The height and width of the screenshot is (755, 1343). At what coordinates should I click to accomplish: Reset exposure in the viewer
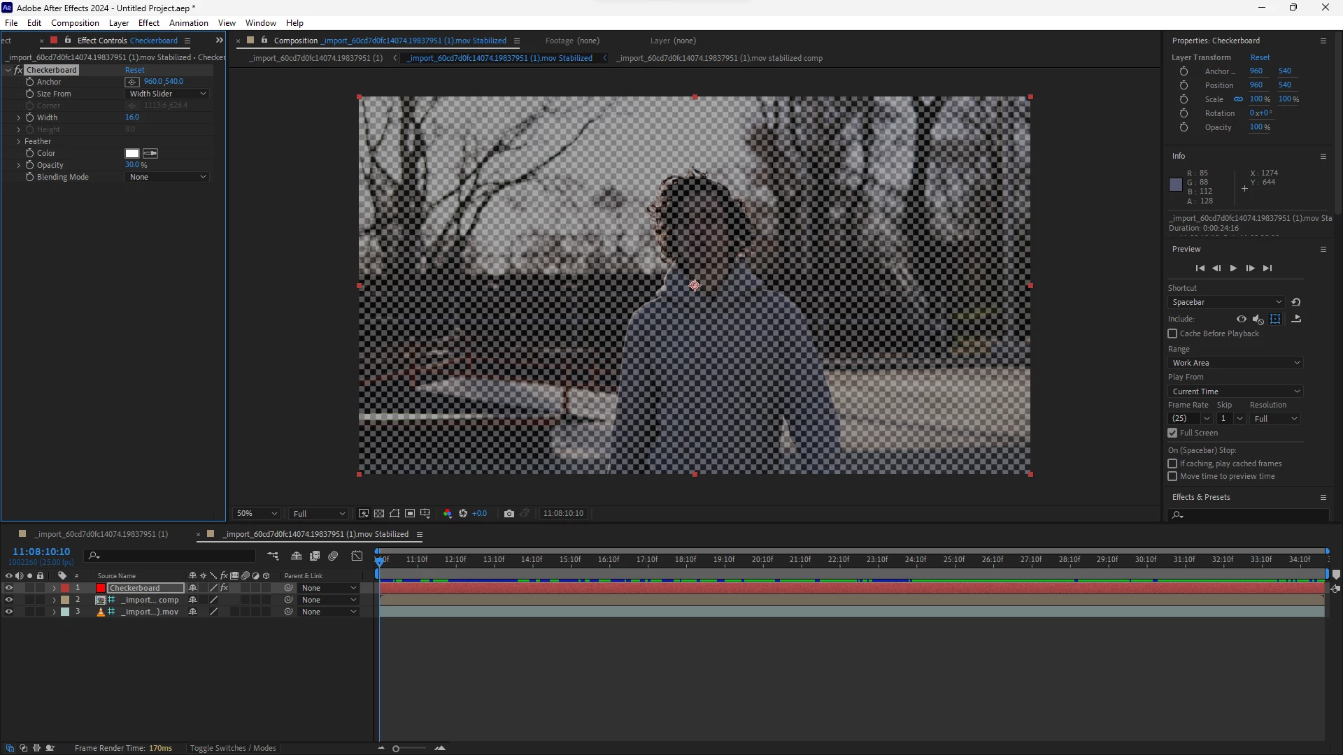463,514
